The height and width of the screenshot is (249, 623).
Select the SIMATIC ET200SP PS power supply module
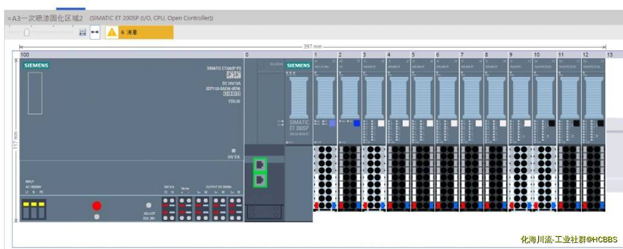tap(131, 140)
